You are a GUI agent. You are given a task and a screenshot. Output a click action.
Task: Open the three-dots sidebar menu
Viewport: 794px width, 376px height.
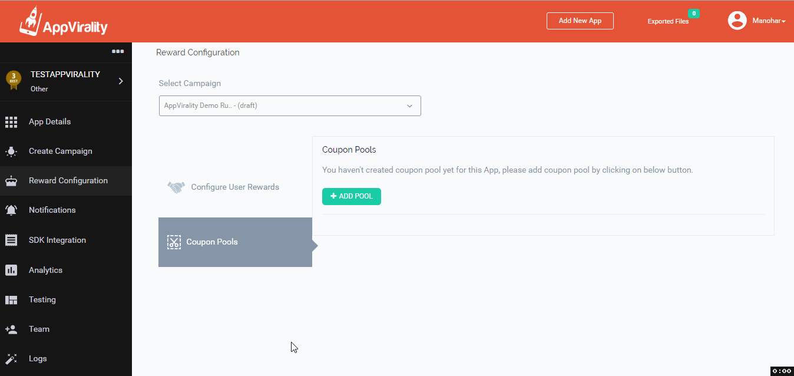pos(118,51)
